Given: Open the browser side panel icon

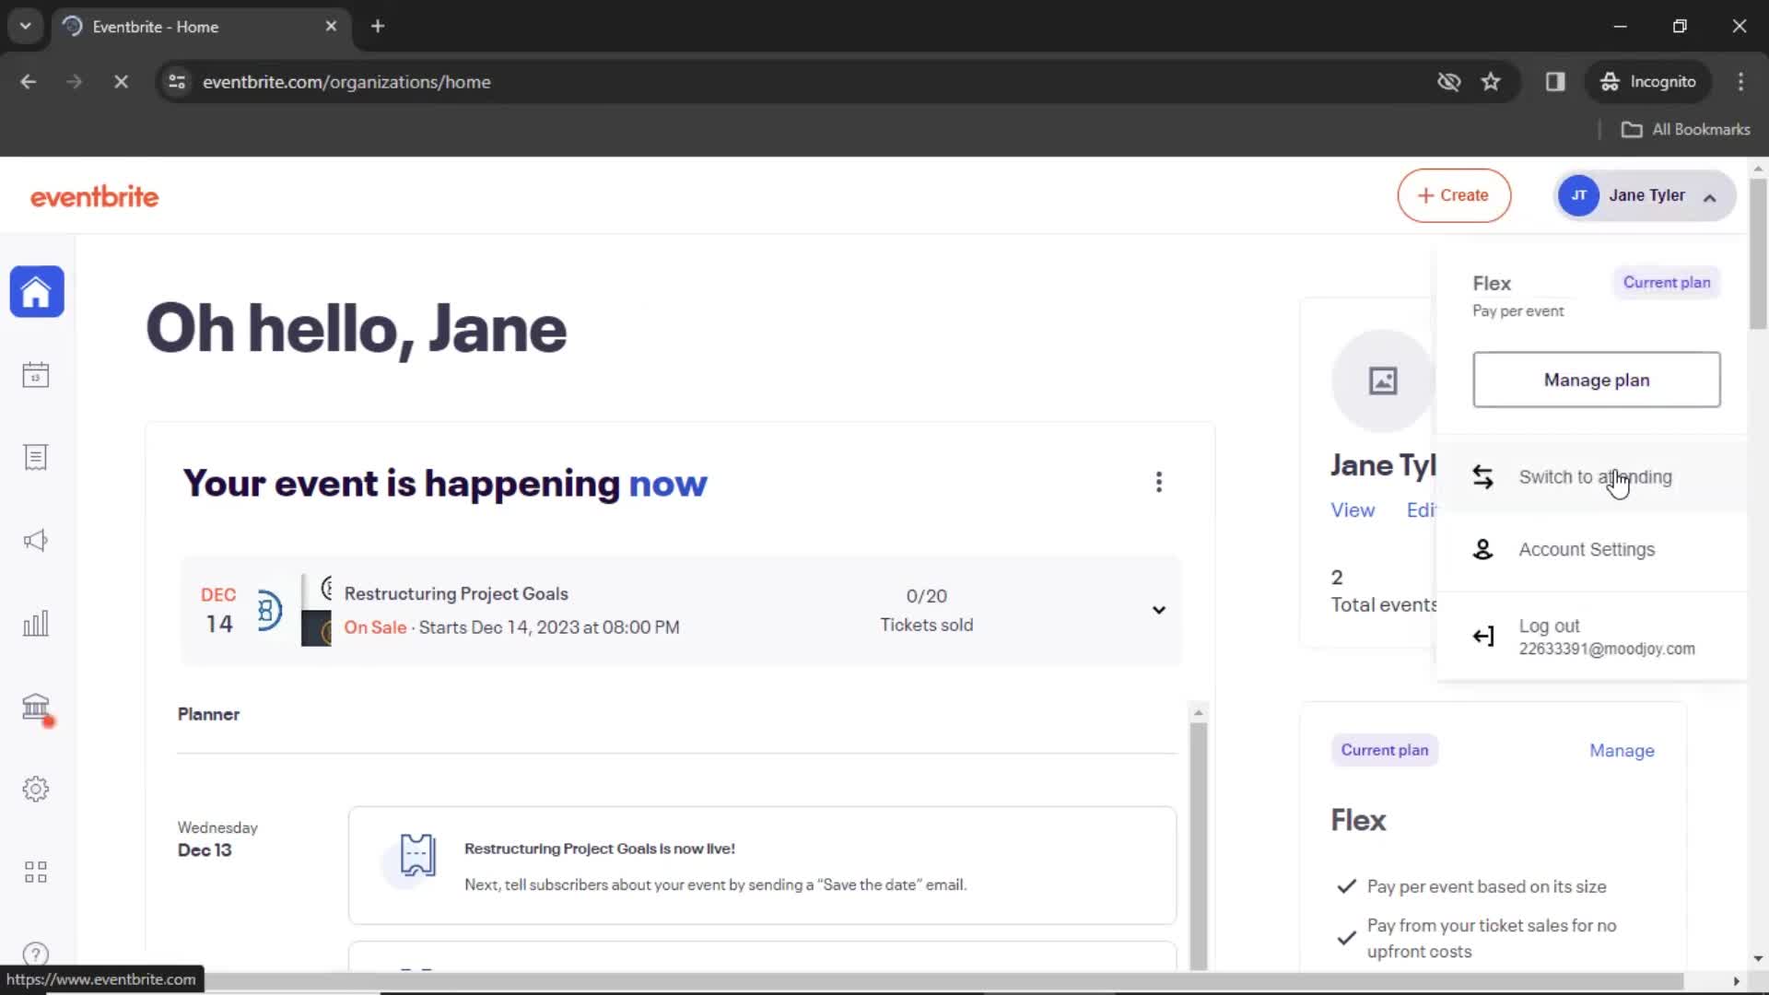Looking at the screenshot, I should [1555, 82].
